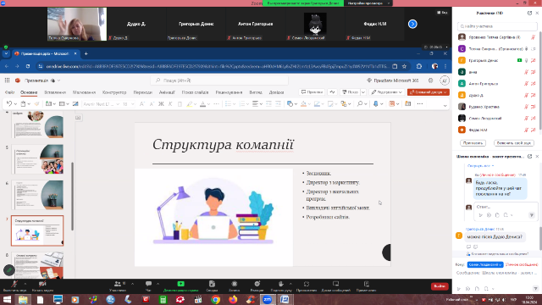Click Включить свой звук button

pyautogui.click(x=514, y=143)
